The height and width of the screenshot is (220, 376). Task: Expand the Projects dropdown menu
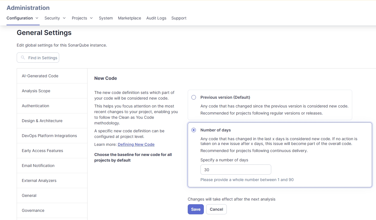click(x=82, y=18)
